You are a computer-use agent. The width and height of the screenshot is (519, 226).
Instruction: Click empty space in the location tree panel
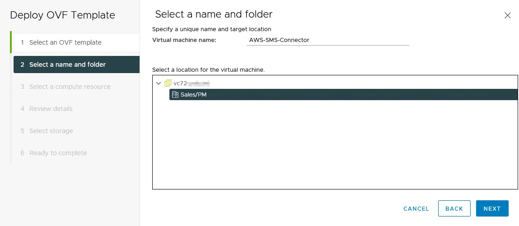point(334,149)
